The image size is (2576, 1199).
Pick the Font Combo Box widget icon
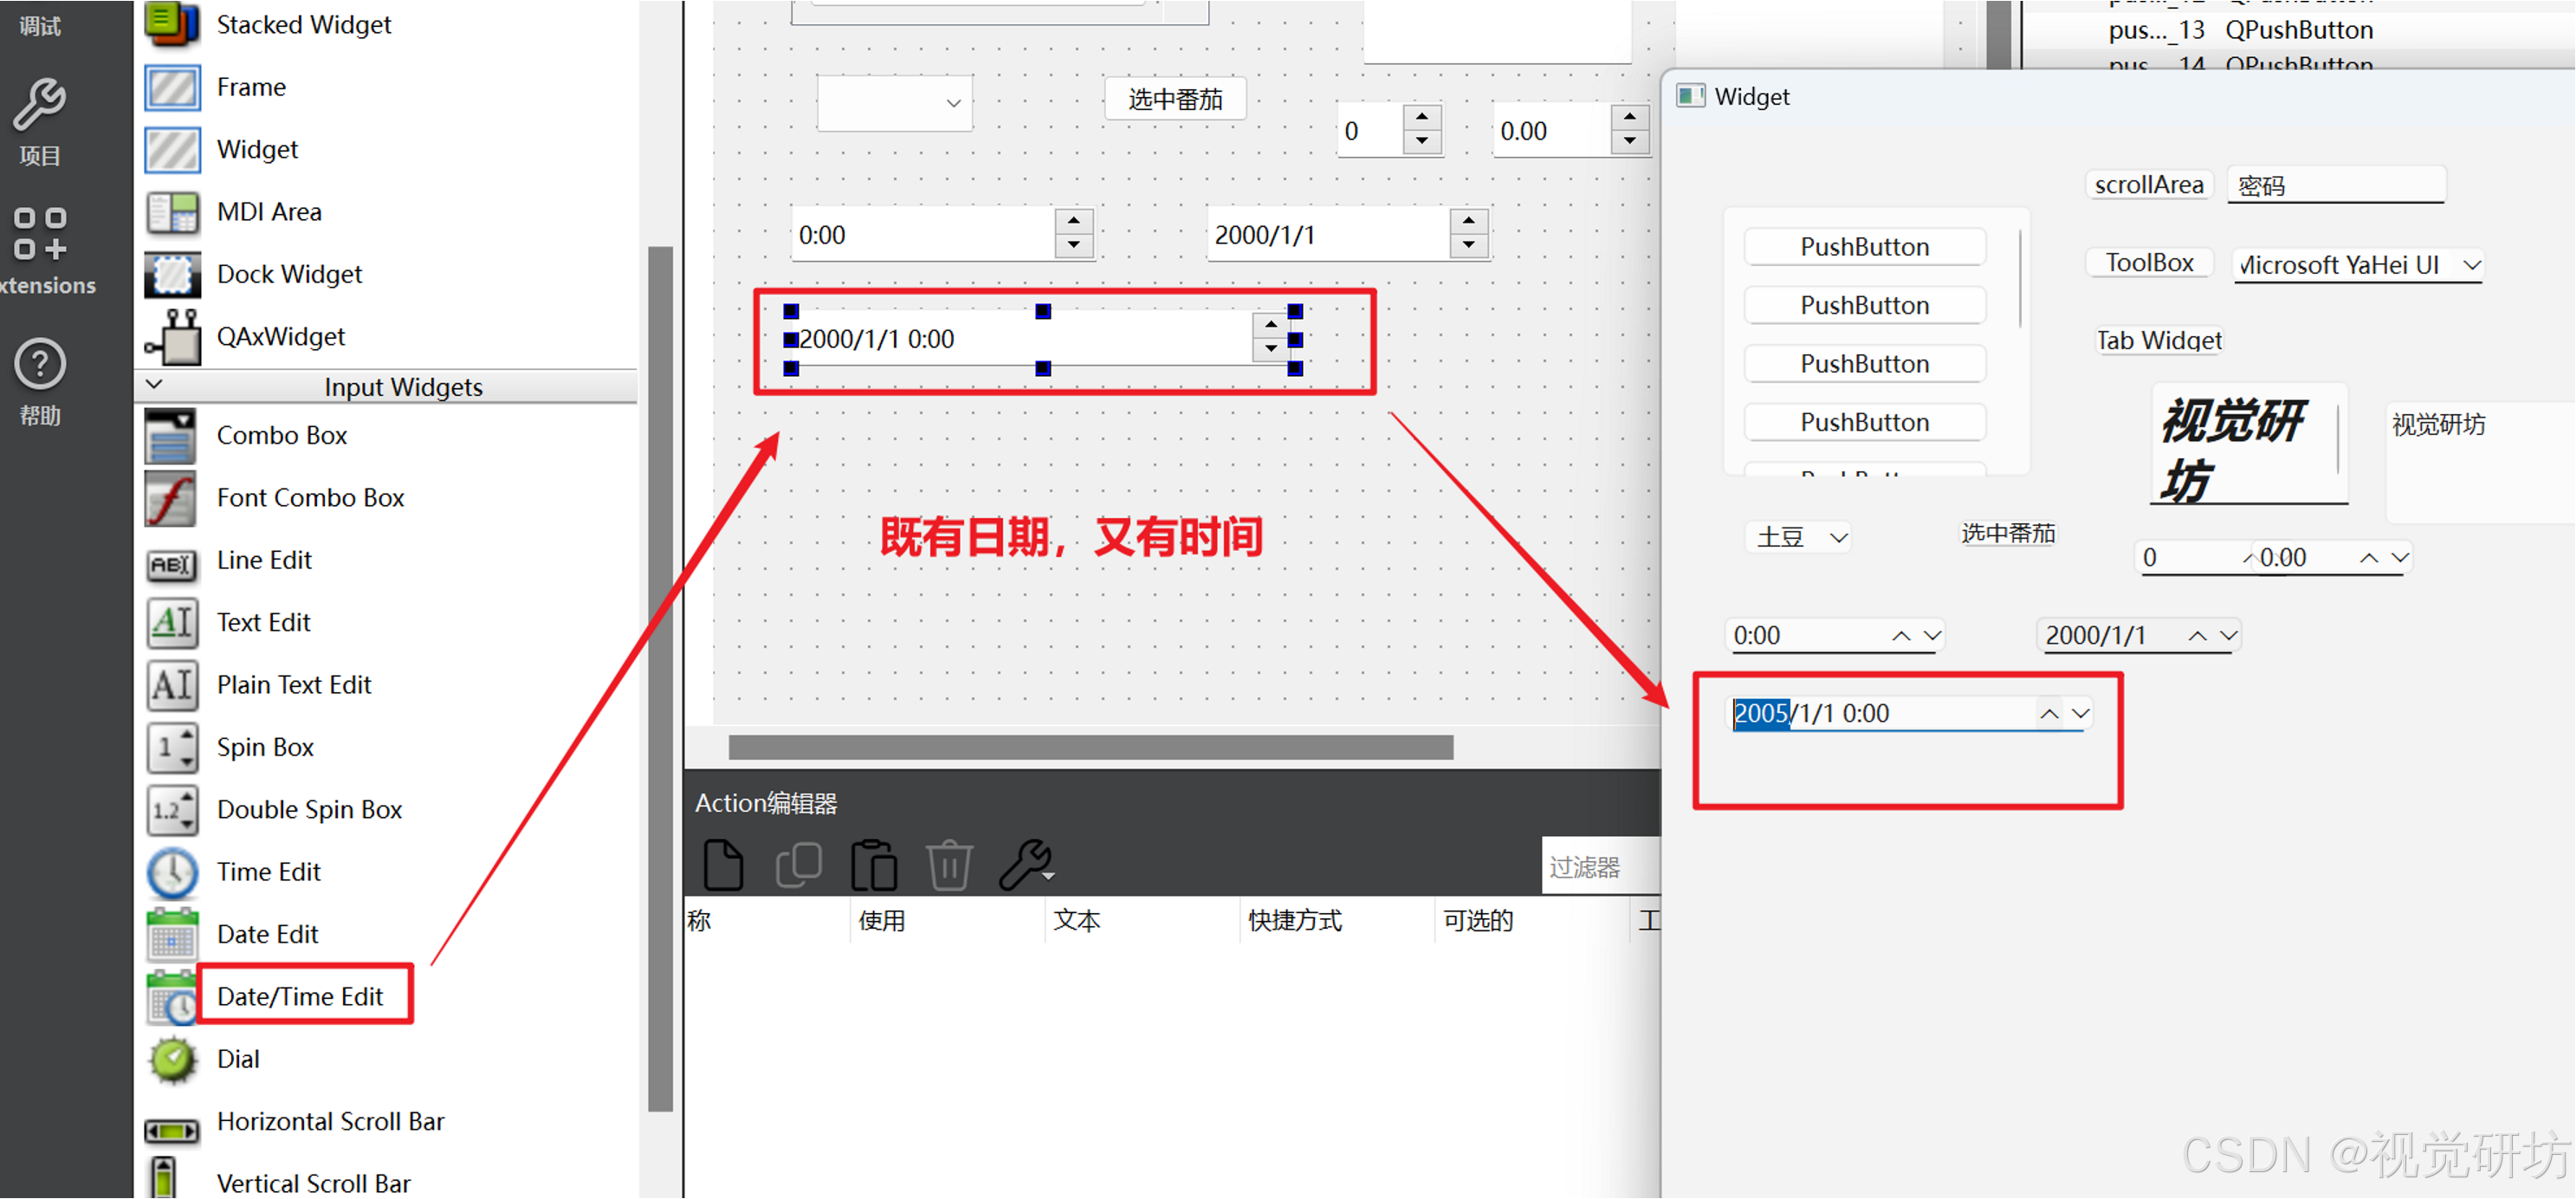point(172,498)
